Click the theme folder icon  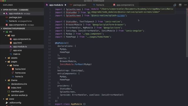click(x=9, y=80)
